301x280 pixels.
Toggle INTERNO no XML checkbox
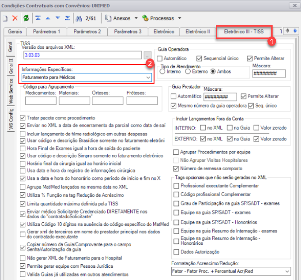point(203,128)
